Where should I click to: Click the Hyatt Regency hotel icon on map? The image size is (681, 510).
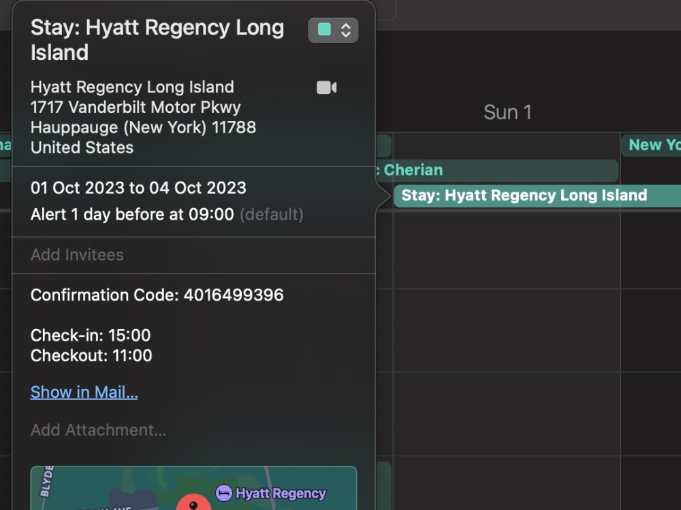(x=224, y=493)
